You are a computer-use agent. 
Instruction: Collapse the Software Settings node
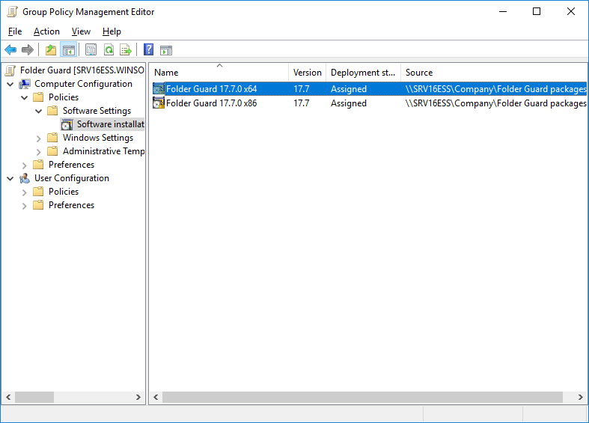tap(39, 112)
